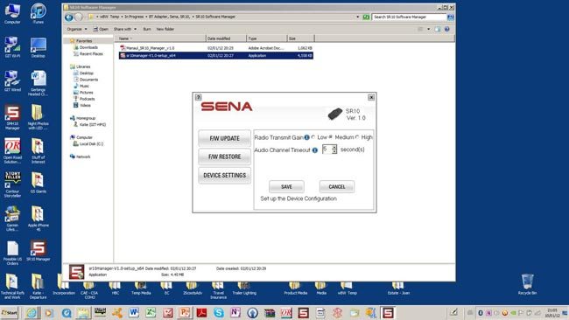Sort files by Date modified column
Screen dimensions: 569x320
[226, 38]
